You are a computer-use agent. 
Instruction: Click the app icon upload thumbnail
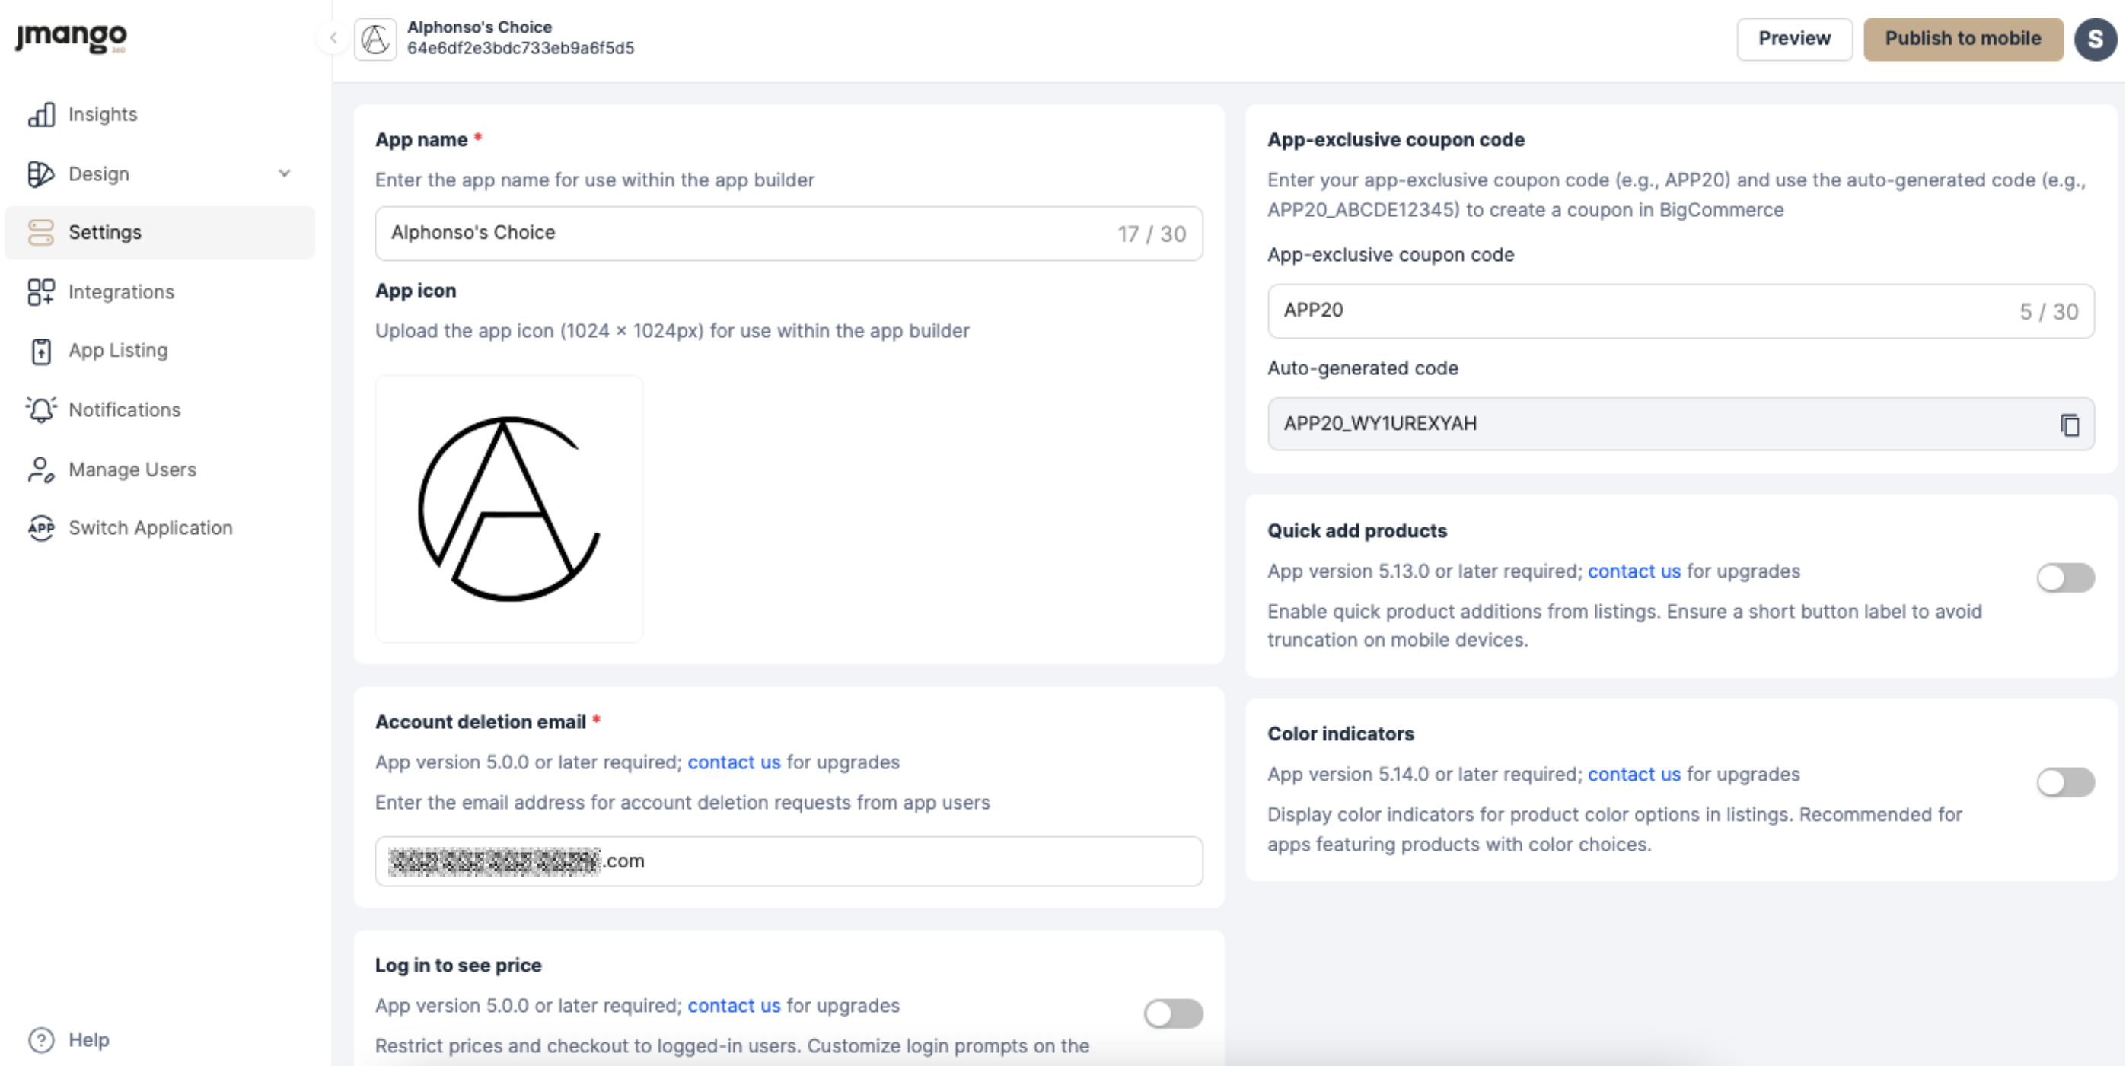508,509
